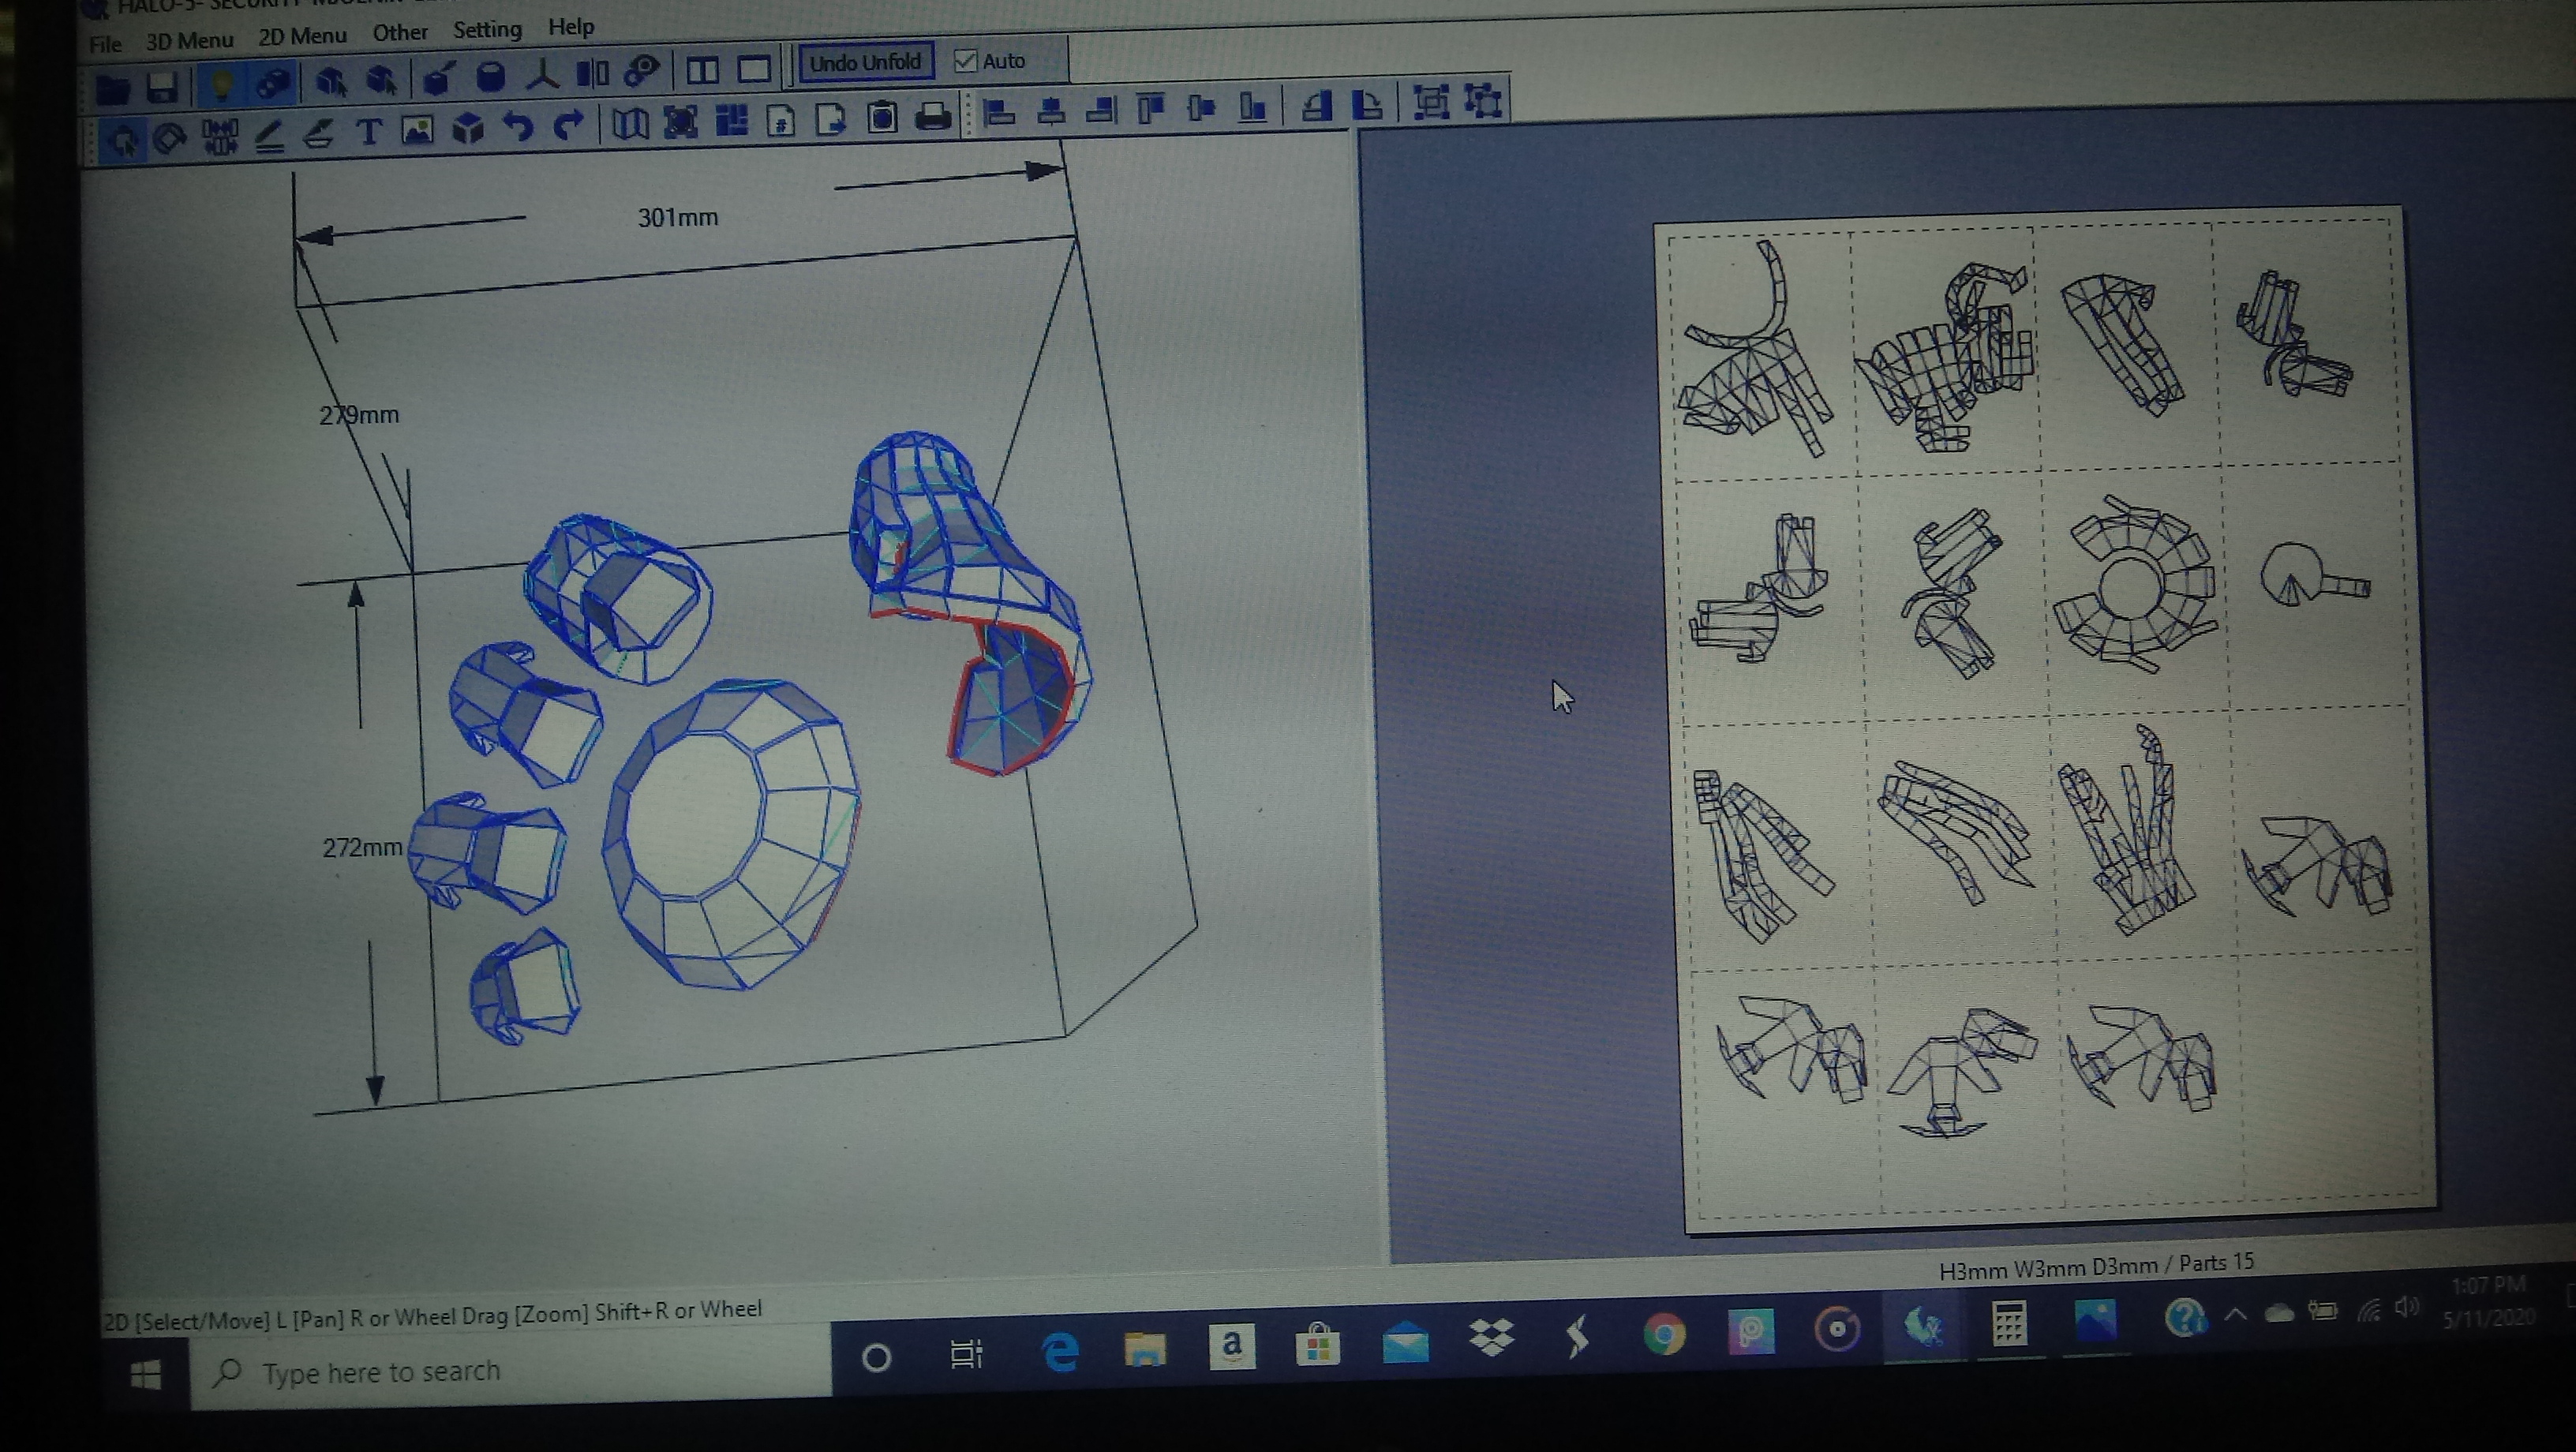Click the 301mm dimension label
The height and width of the screenshot is (1452, 2576).
(x=677, y=218)
